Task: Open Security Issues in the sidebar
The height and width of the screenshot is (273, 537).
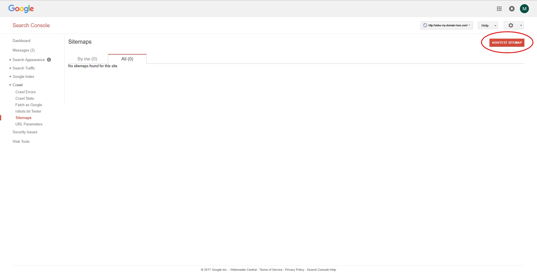Action: (x=25, y=132)
